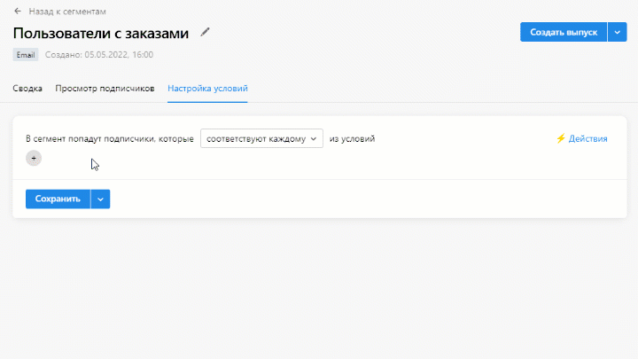Open the 'Сводка' tab
Image resolution: width=638 pixels, height=359 pixels.
pyautogui.click(x=27, y=89)
